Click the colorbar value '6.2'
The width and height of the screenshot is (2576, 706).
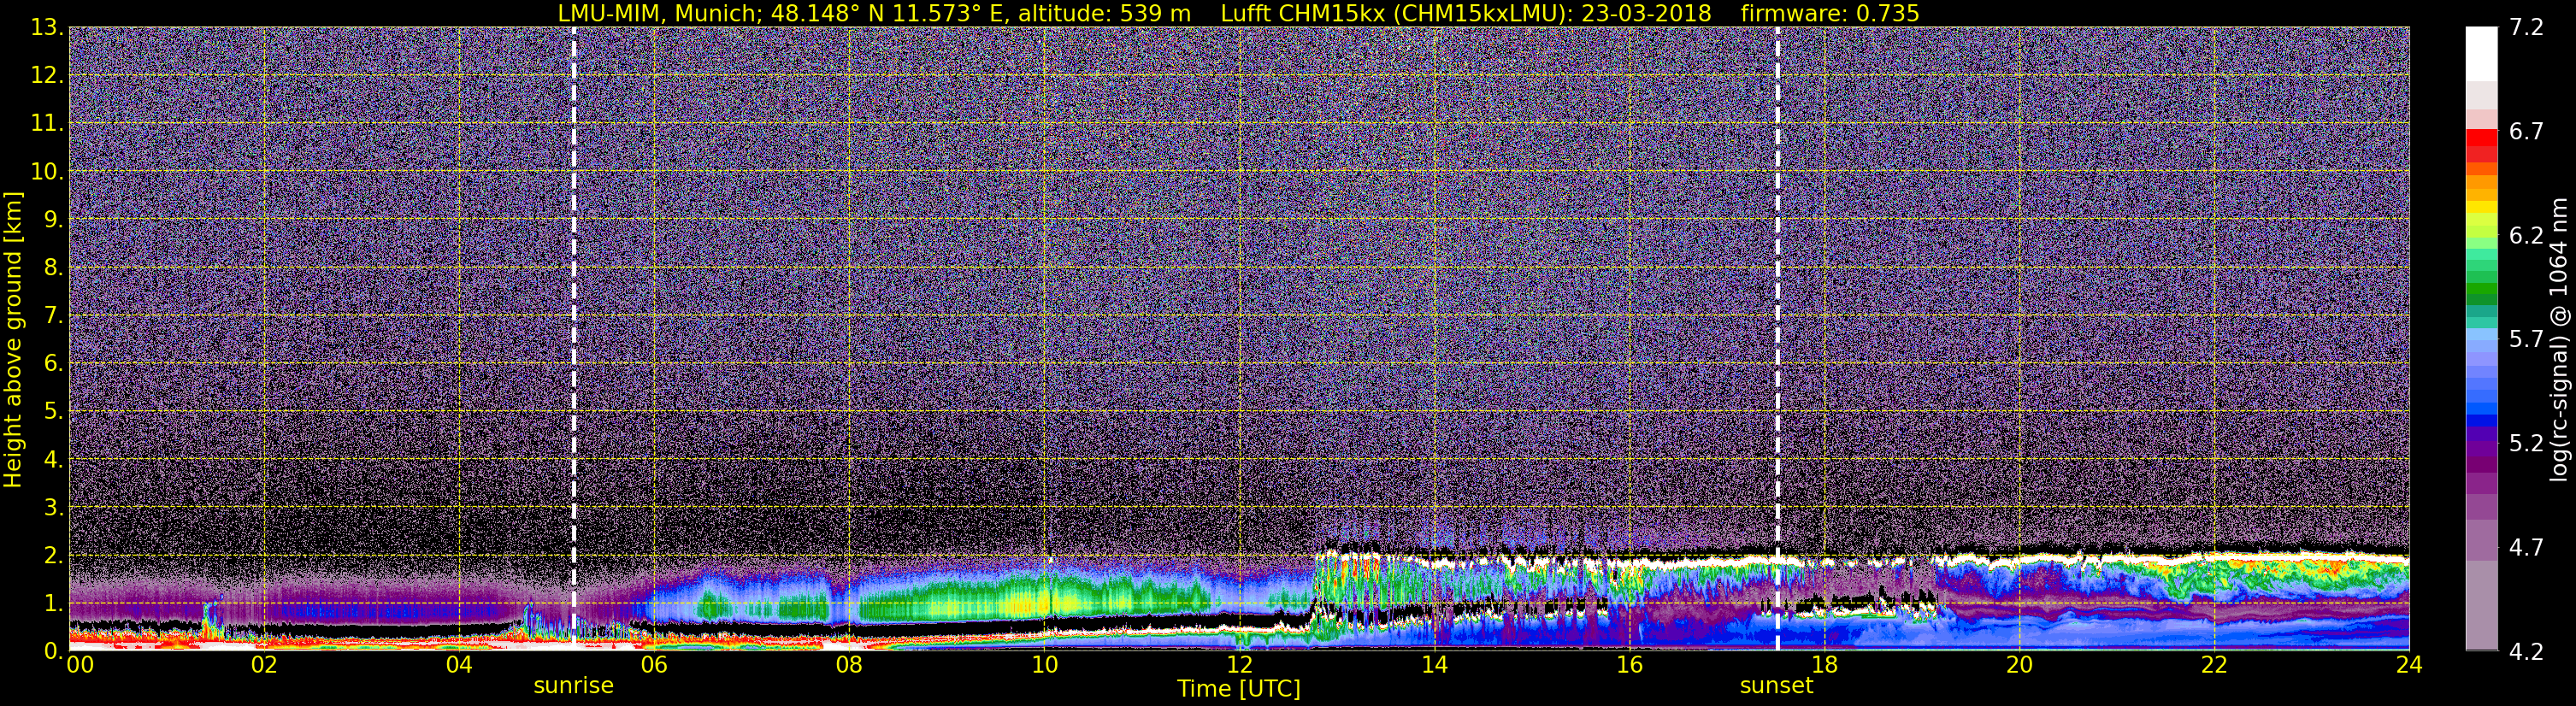pyautogui.click(x=2526, y=235)
